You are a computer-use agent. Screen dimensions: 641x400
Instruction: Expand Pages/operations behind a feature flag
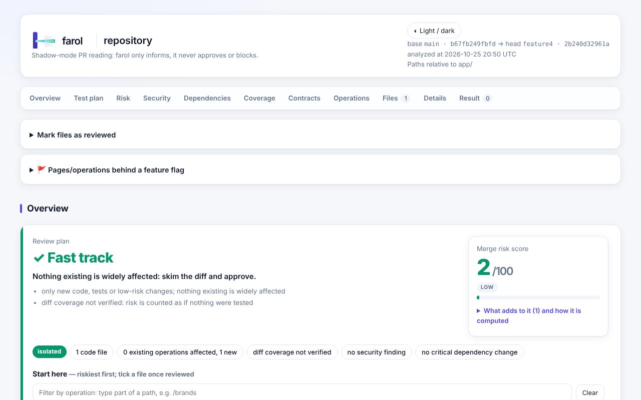[320, 170]
